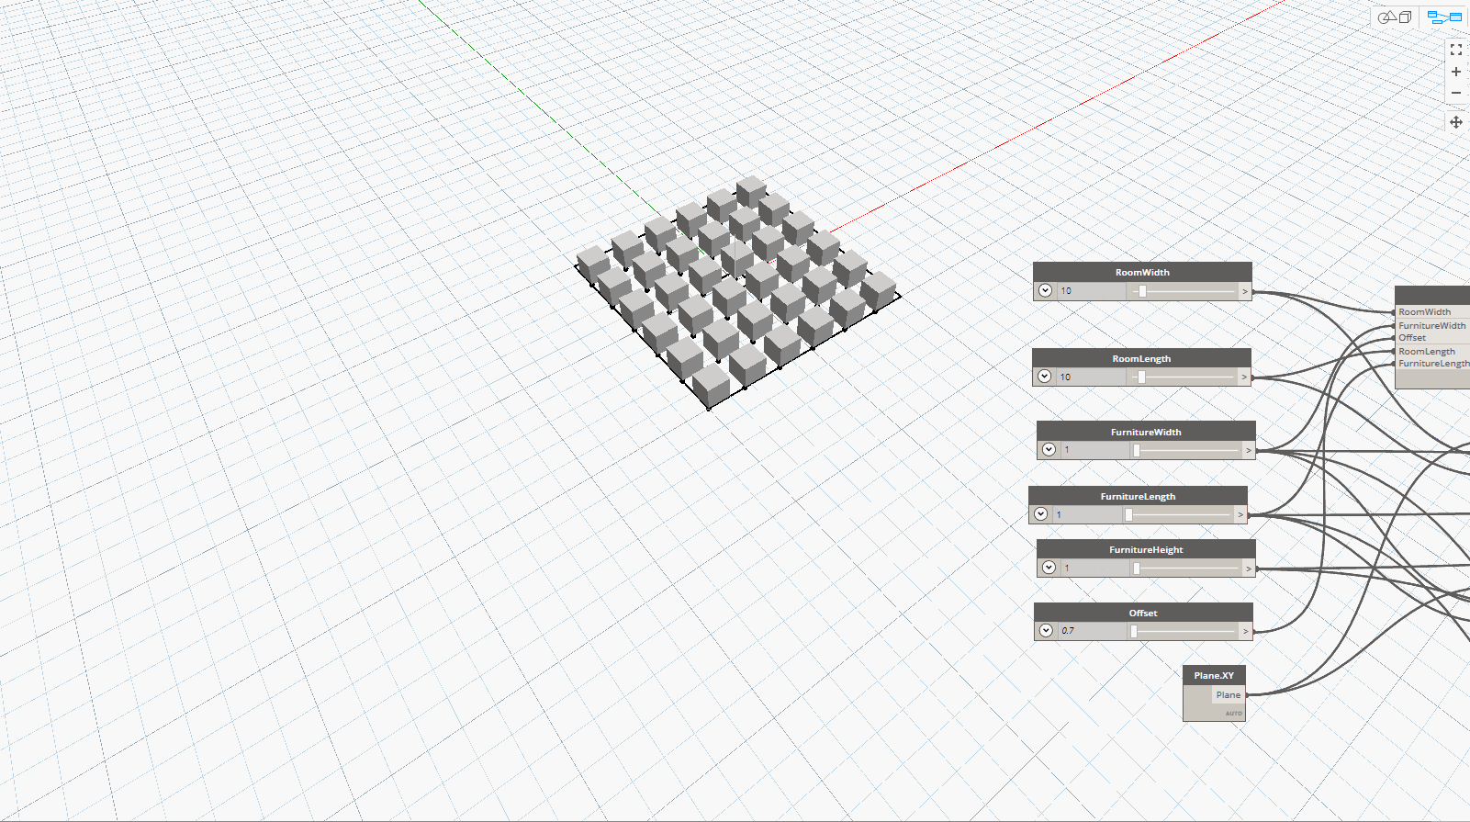
Task: Select the FurnitureLength node title bar
Action: click(1138, 496)
